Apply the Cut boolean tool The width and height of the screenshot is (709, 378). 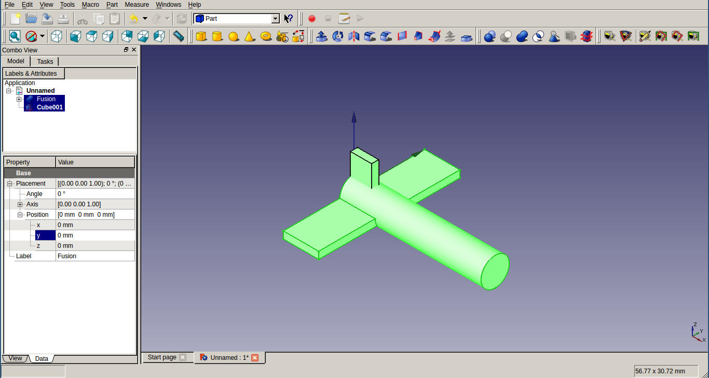point(506,36)
